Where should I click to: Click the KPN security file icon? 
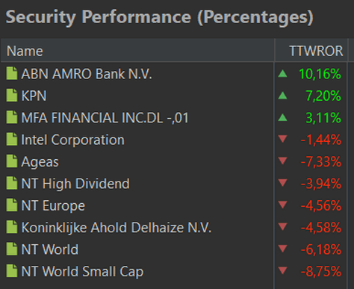coord(12,96)
